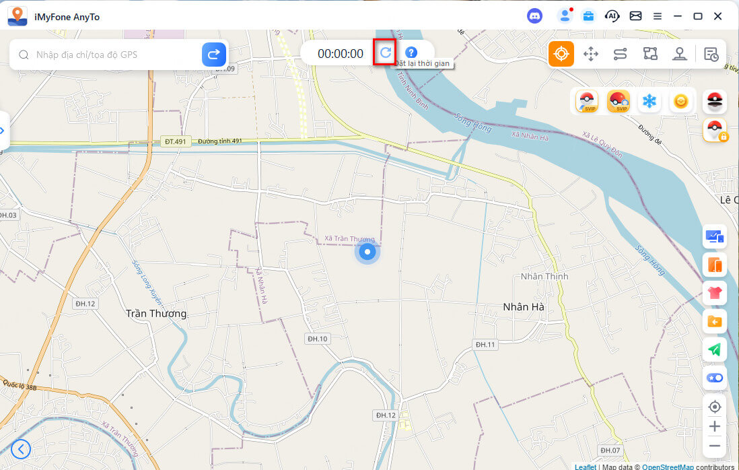739x470 pixels.
Task: Open the Discord community icon
Action: coord(535,16)
